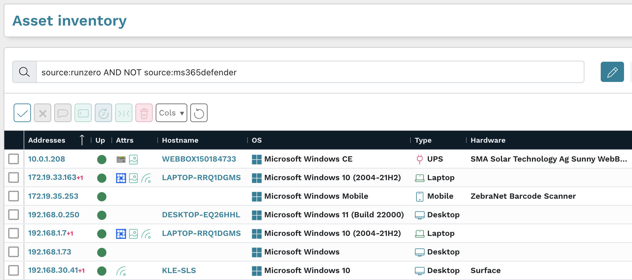Sort by the Addresses column arrow
The image size is (632, 280).
[82, 140]
